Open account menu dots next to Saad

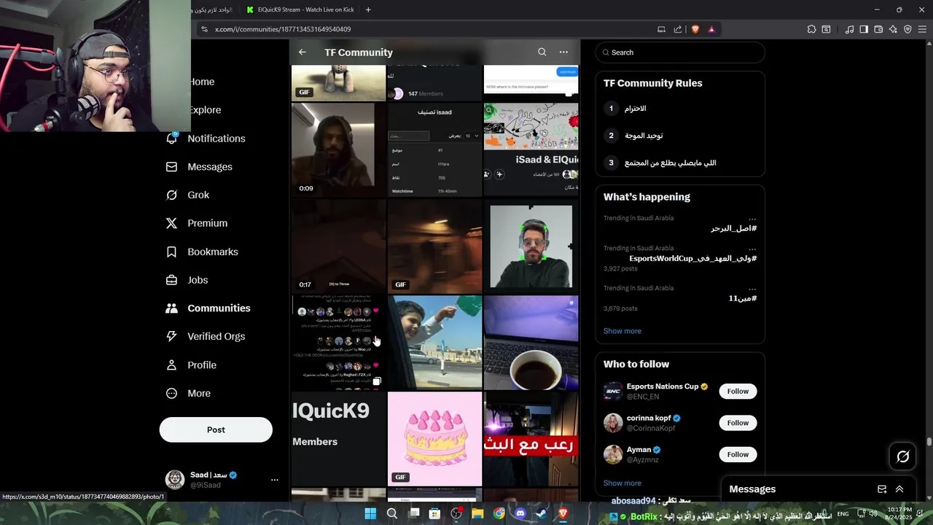pos(275,480)
